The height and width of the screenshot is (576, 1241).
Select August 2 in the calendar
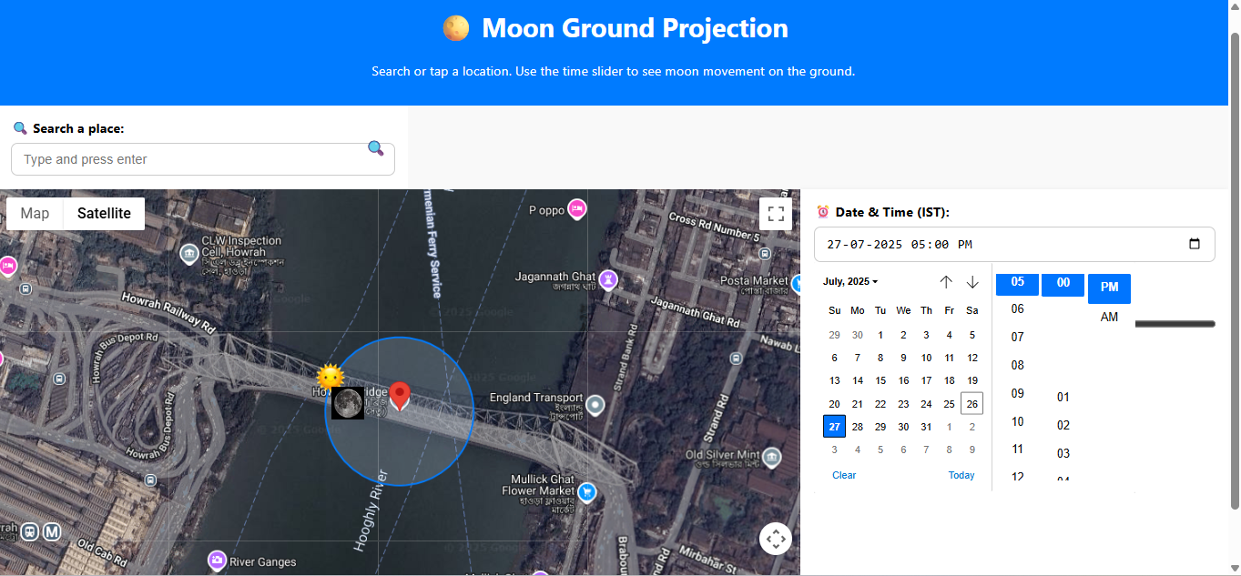click(971, 427)
